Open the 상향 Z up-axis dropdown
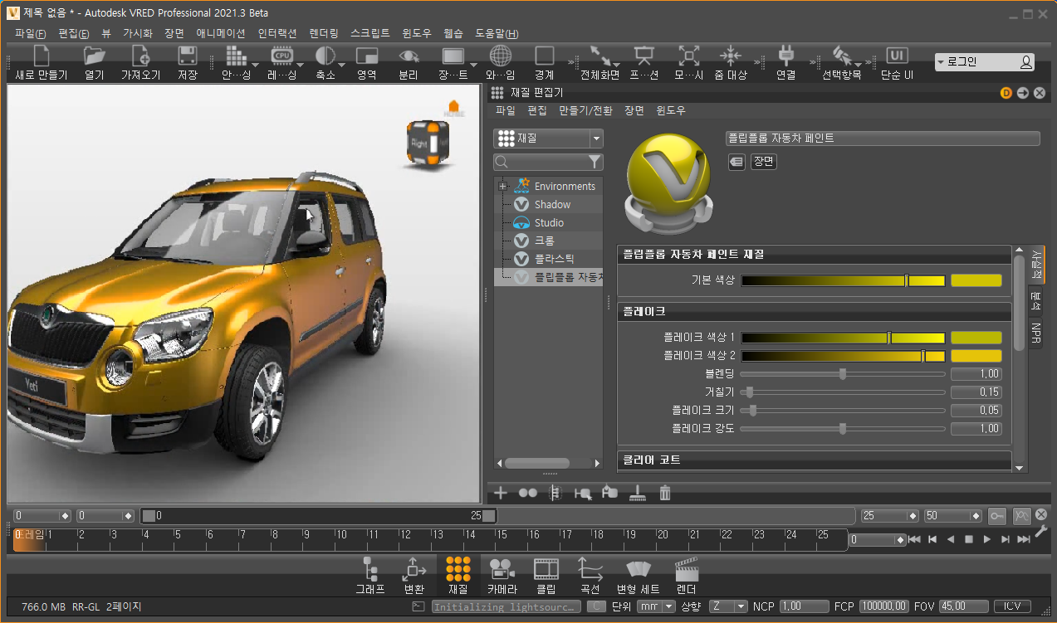Image resolution: width=1057 pixels, height=623 pixels. click(x=728, y=606)
